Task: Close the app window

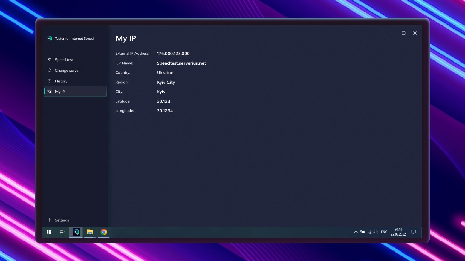Action: coord(415,33)
